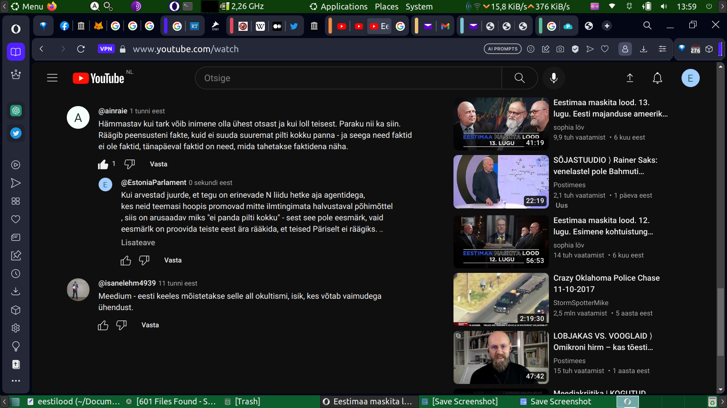Open Easy Setup sliders icon
Viewport: 727px width, 408px height.
click(x=662, y=49)
